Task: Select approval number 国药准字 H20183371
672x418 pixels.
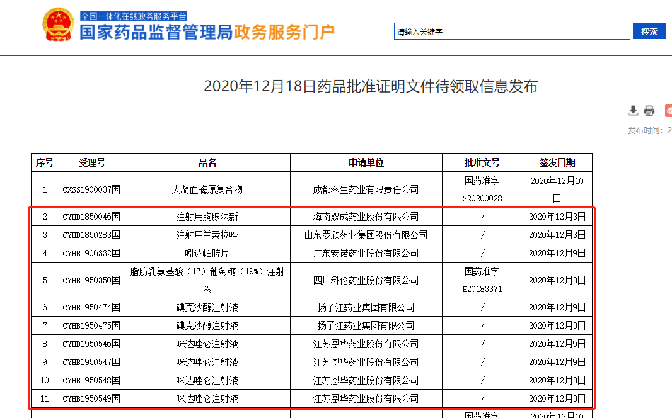Action: click(482, 280)
